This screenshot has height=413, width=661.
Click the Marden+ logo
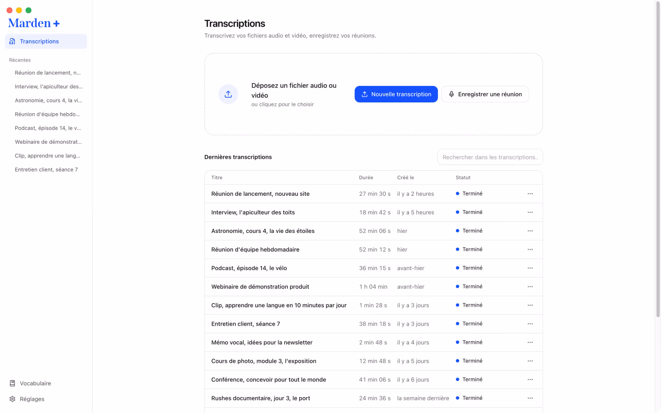(34, 23)
